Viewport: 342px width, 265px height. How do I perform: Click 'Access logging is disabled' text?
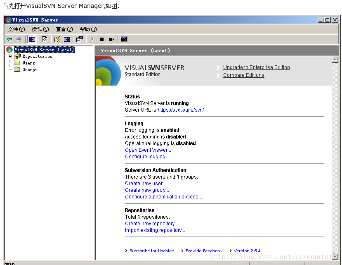[155, 137]
